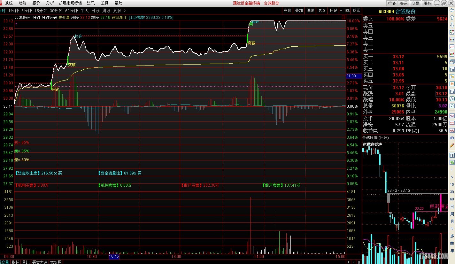Select the 周 weekly period in right sidebar

tap(452, 214)
